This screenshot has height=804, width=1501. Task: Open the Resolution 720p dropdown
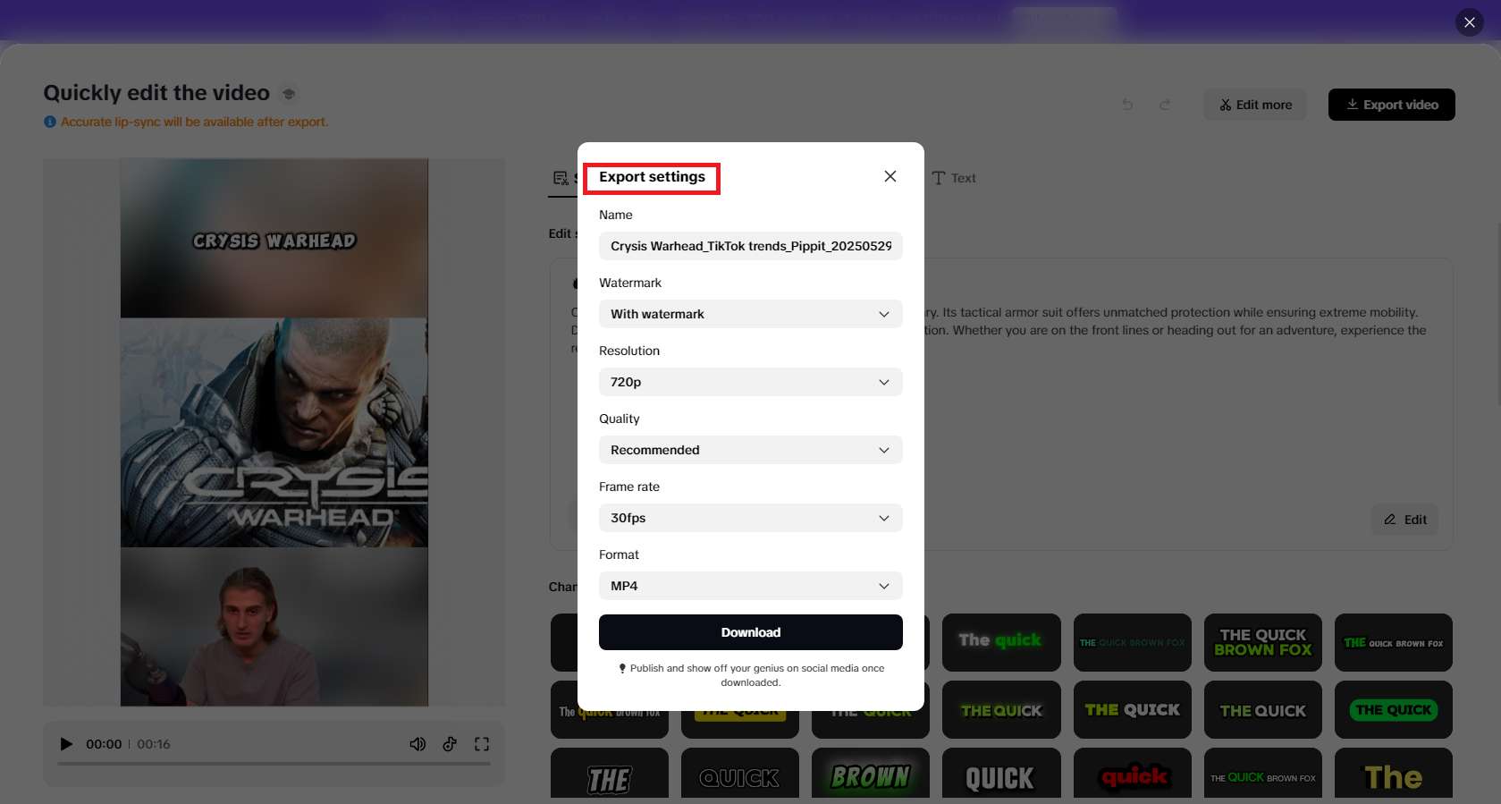tap(750, 382)
